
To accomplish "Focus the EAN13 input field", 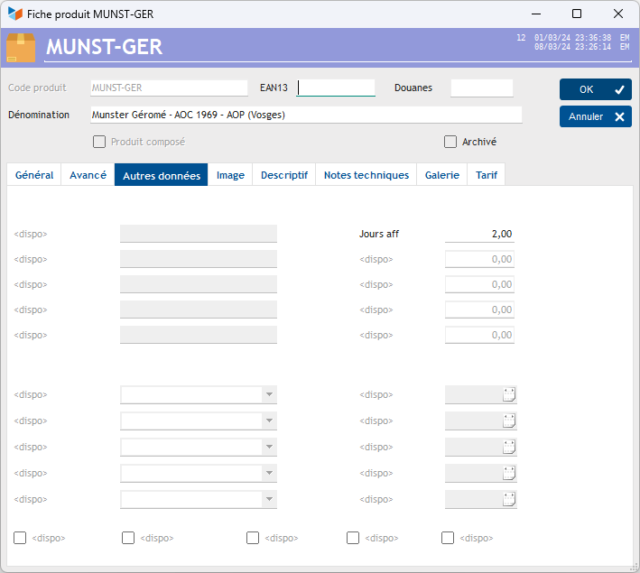I will click(x=336, y=88).
